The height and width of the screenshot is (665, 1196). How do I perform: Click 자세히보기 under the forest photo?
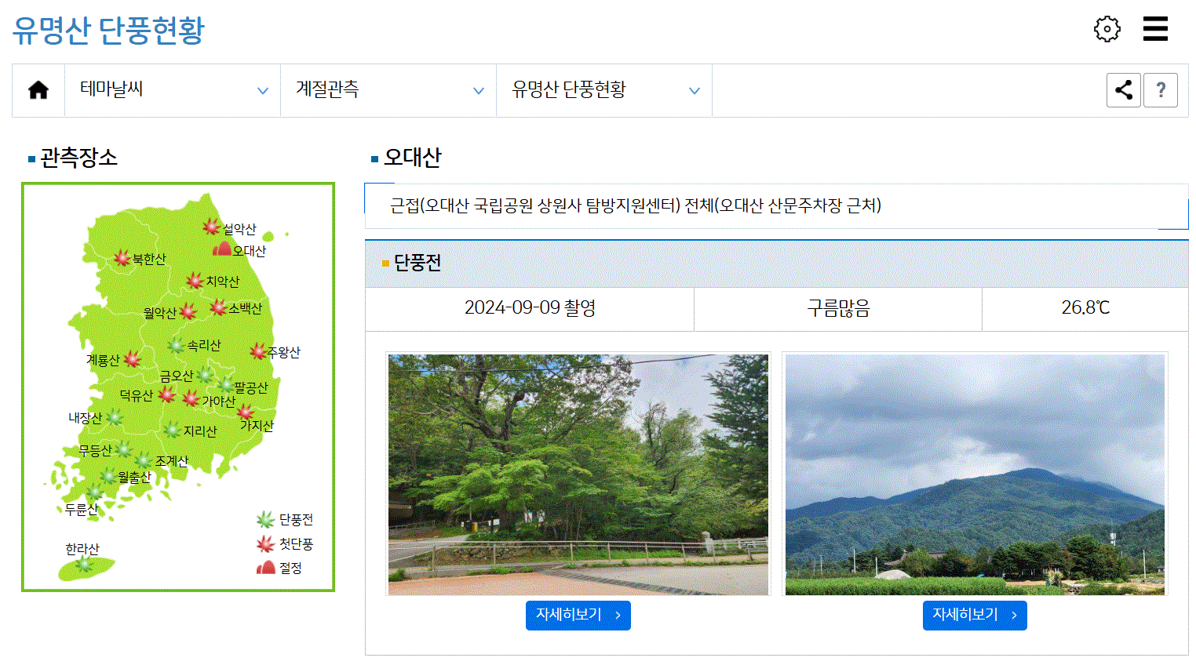tap(578, 615)
